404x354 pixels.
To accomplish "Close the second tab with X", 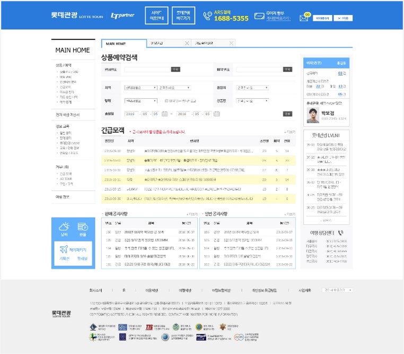I will coord(187,43).
